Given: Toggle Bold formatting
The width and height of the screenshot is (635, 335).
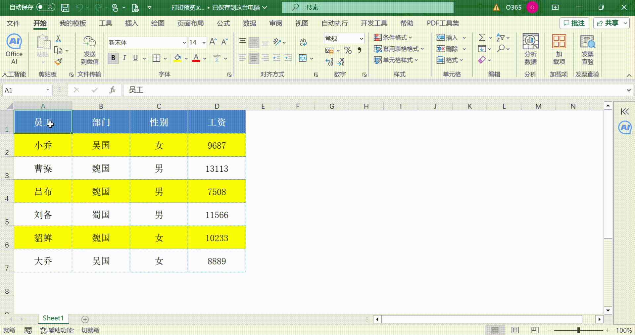Looking at the screenshot, I should [x=113, y=58].
